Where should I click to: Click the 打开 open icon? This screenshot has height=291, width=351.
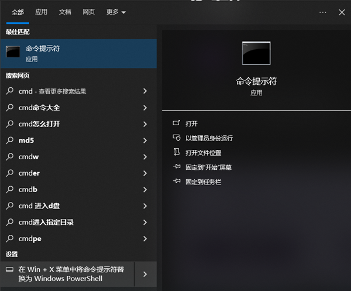click(x=176, y=123)
